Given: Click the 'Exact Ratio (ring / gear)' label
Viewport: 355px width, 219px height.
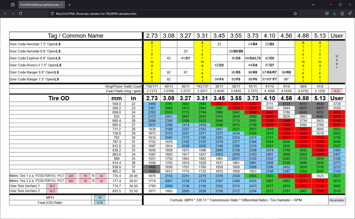Looking at the screenshot, I should coord(124,91).
